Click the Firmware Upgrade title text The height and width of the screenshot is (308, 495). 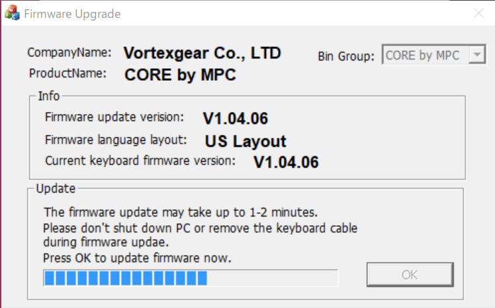[x=72, y=14]
